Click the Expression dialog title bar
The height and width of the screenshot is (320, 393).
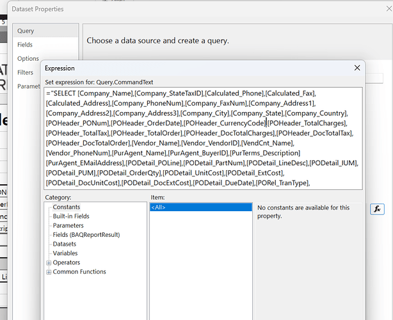tap(192, 68)
